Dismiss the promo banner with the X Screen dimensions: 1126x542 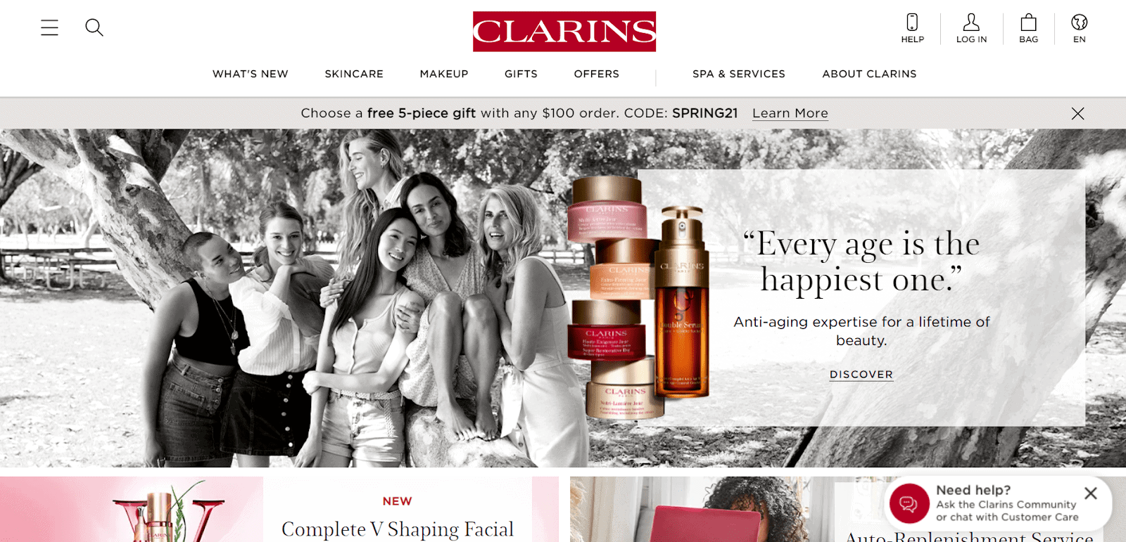click(1077, 113)
